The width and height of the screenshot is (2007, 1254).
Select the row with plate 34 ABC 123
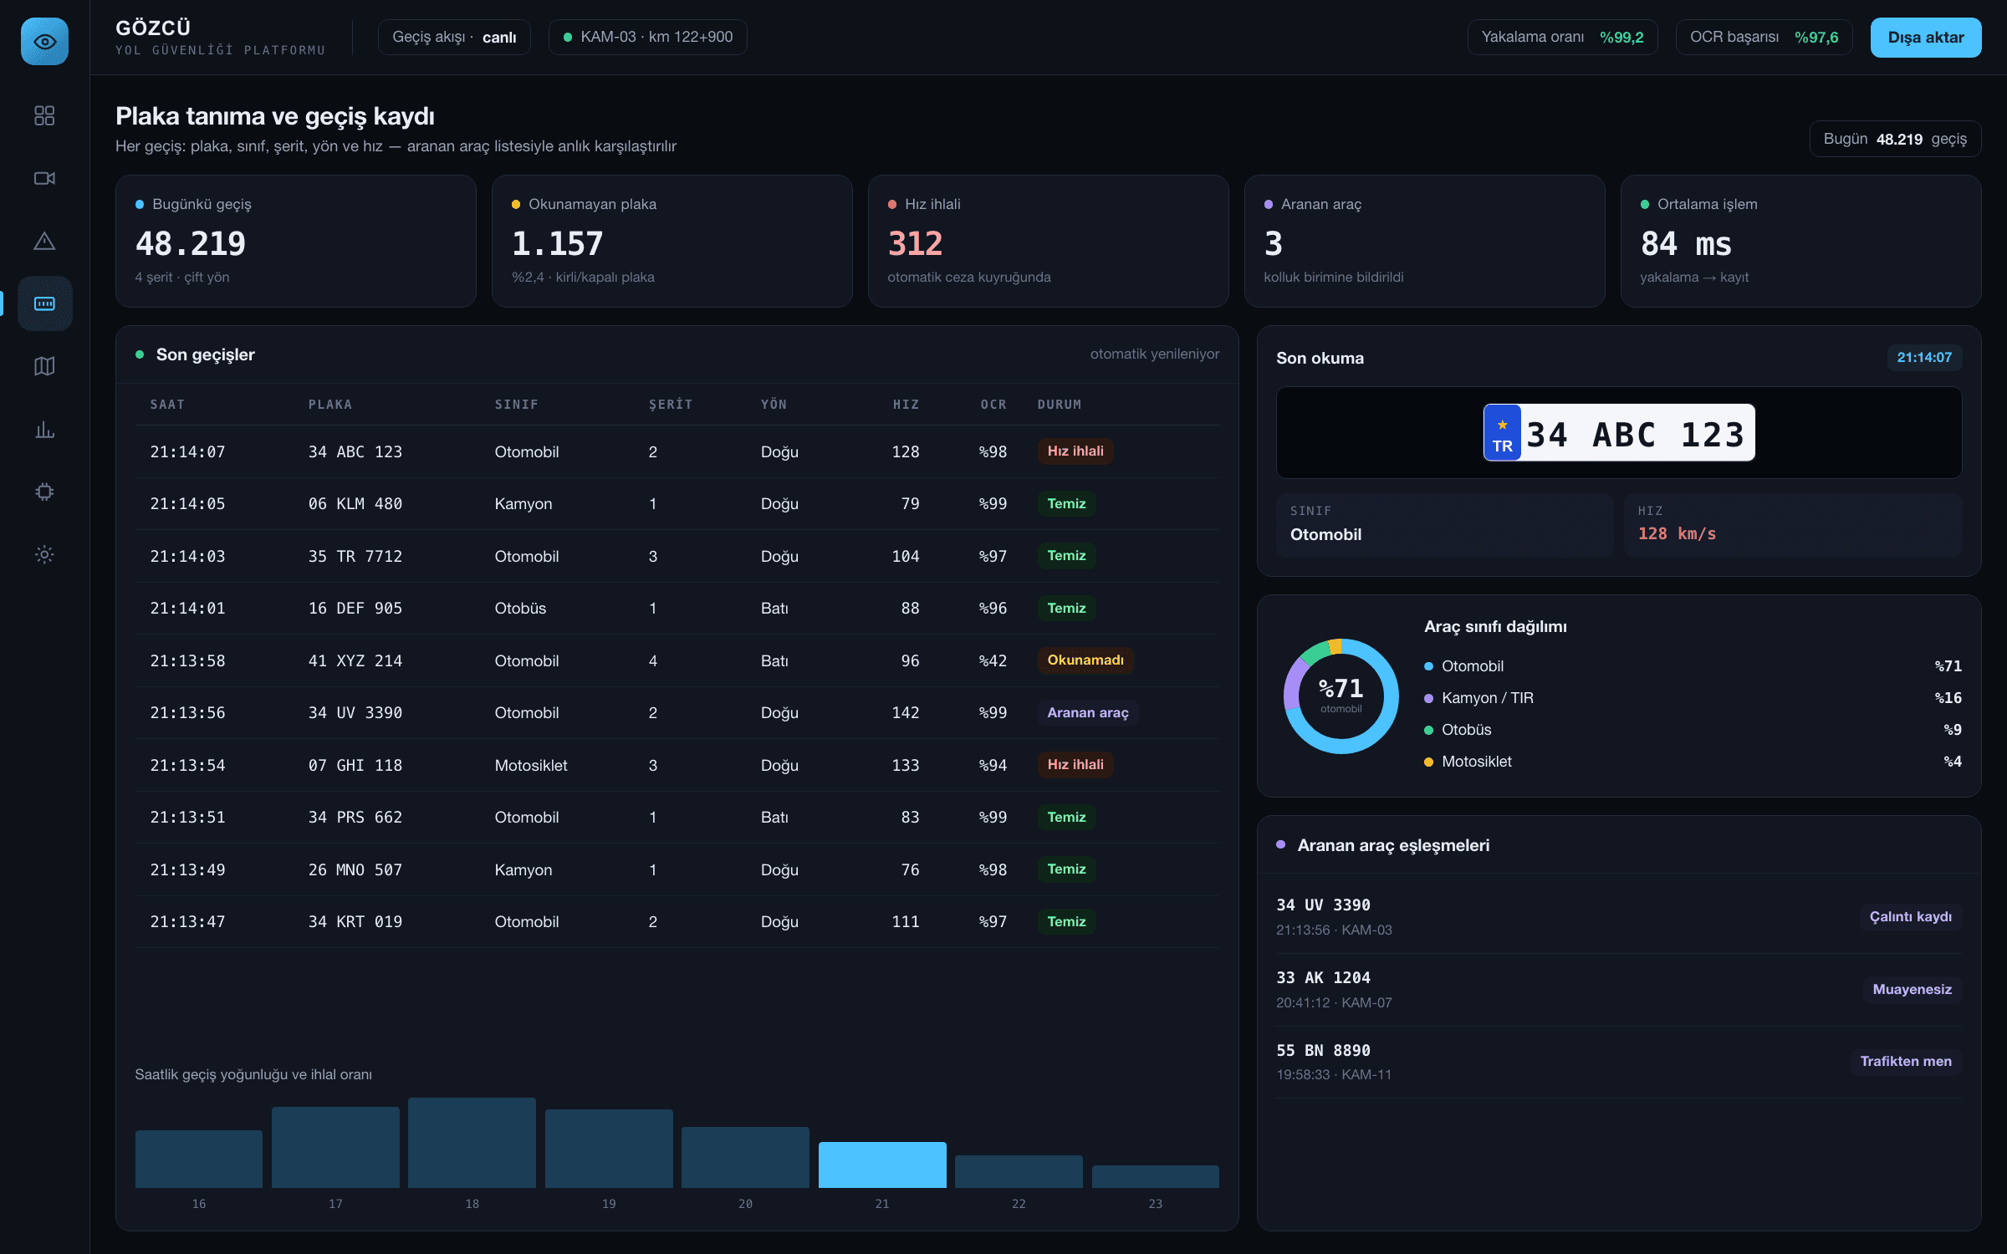(677, 451)
